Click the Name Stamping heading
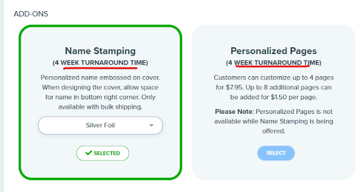This screenshot has width=362, height=192. point(100,51)
